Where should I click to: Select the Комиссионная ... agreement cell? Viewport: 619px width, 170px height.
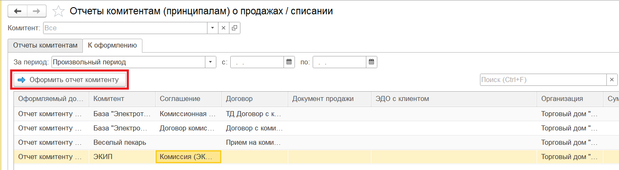(x=188, y=114)
